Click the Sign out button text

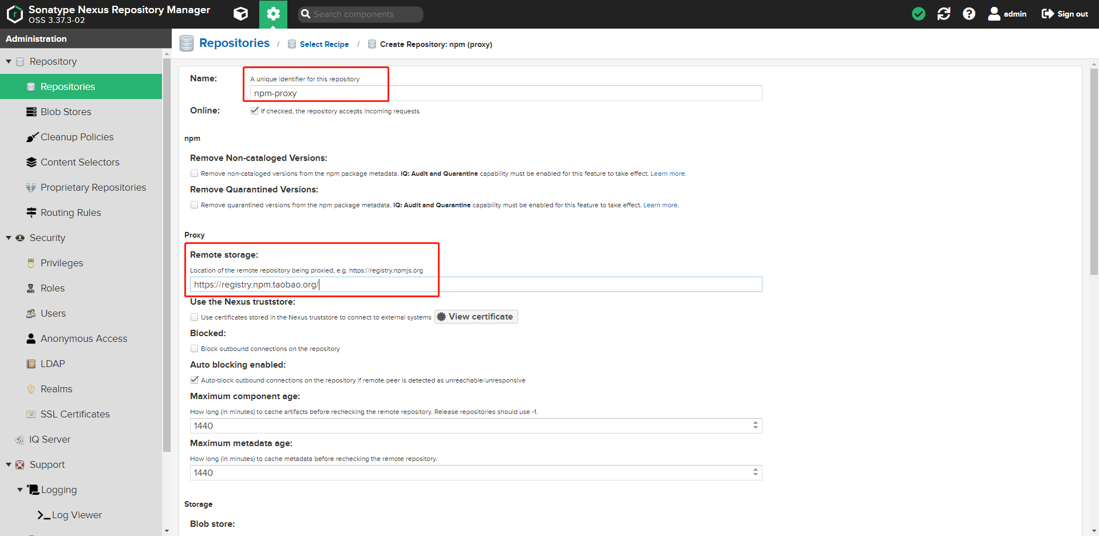click(1073, 14)
